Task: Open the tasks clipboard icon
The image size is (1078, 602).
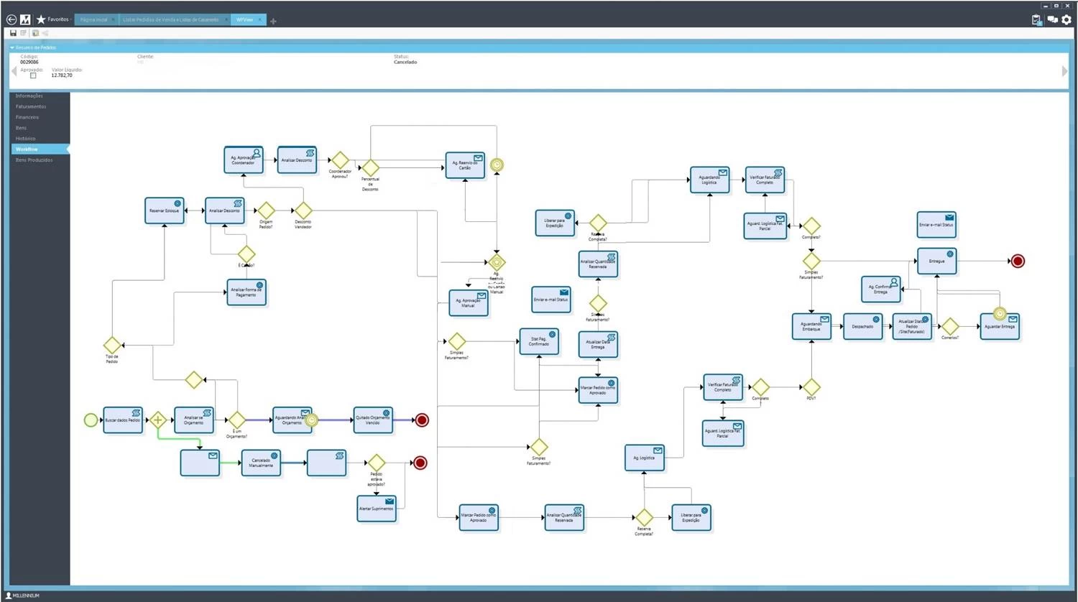Action: point(1036,20)
